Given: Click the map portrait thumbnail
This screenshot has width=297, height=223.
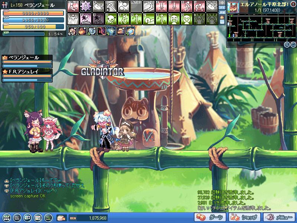Looking at the screenshot, I should [x=233, y=7].
